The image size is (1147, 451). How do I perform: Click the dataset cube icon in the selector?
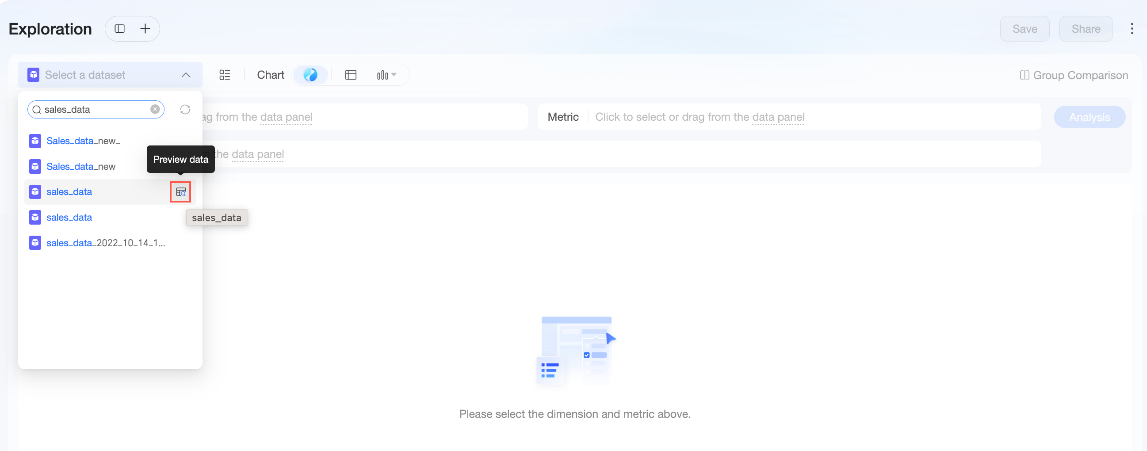click(34, 75)
